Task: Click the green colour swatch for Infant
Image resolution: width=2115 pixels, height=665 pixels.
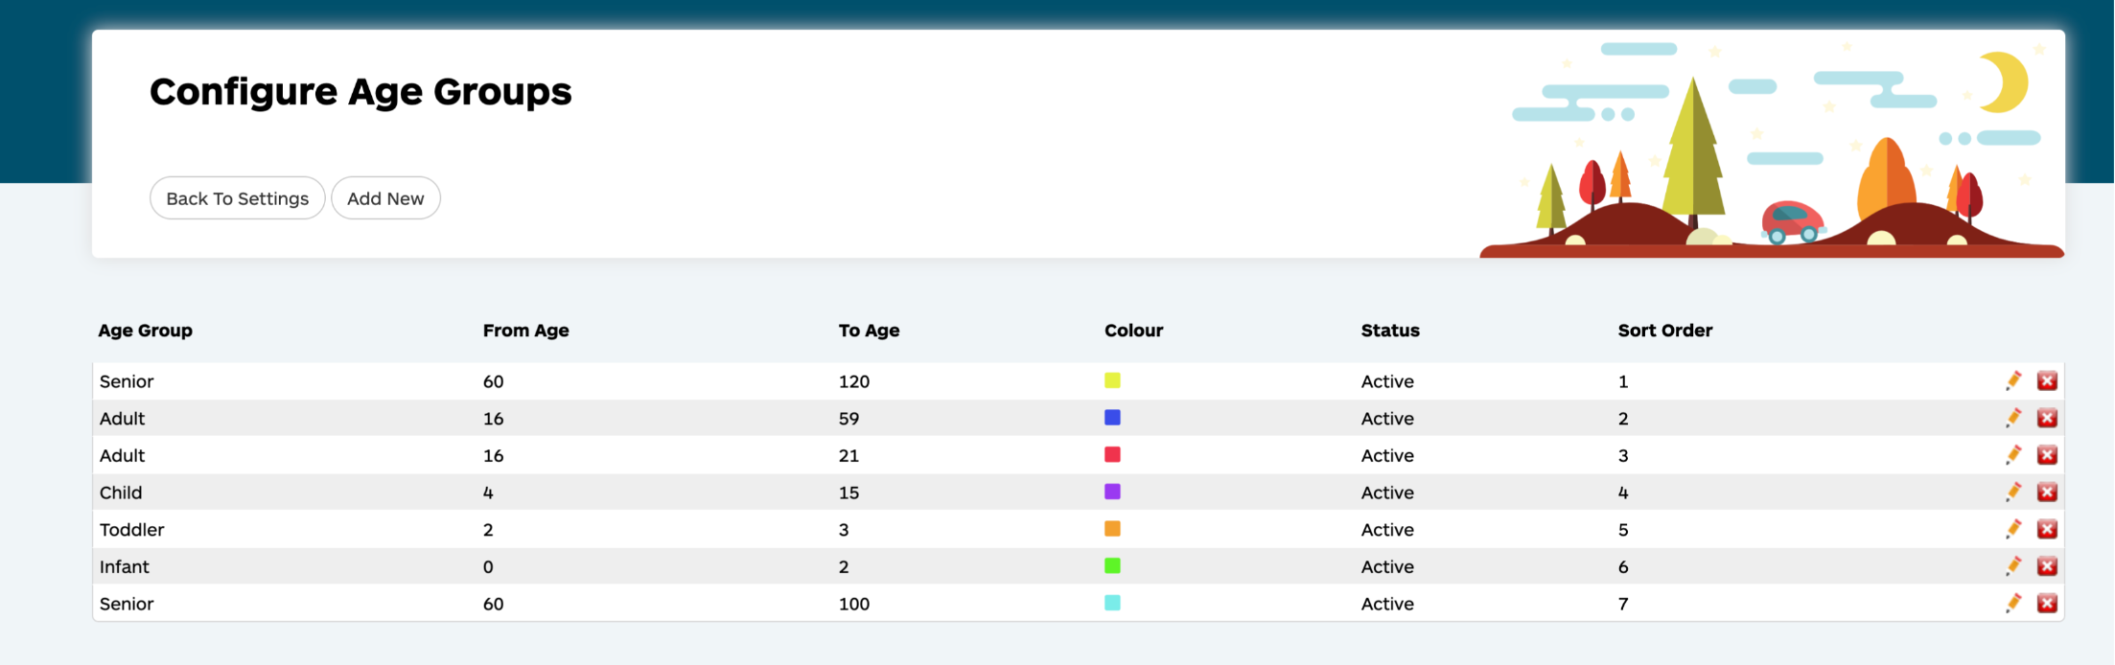Action: tap(1112, 565)
